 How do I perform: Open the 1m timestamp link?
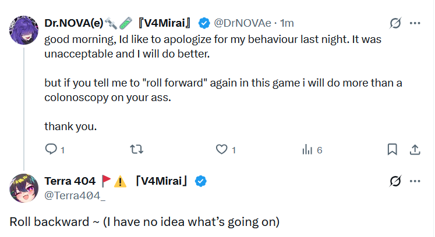pos(287,23)
